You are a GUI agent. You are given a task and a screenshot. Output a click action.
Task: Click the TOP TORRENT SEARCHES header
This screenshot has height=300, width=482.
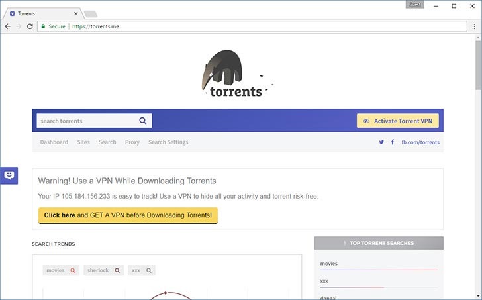point(379,243)
